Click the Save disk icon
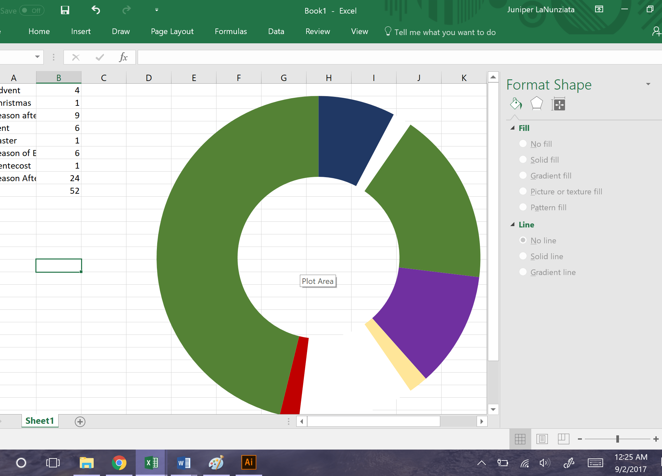The image size is (662, 476). tap(65, 10)
